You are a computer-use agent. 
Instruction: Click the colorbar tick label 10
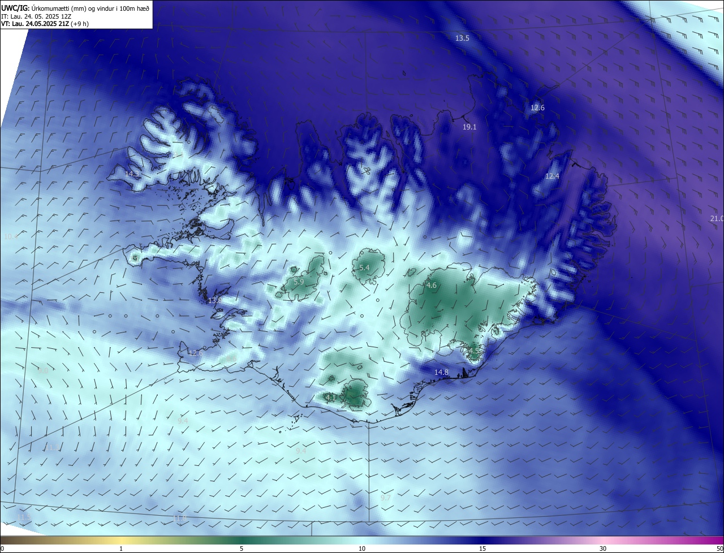pyautogui.click(x=362, y=548)
